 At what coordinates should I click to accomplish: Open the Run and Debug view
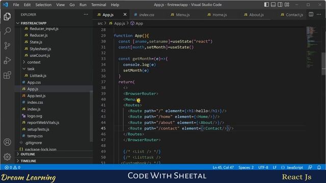7,60
